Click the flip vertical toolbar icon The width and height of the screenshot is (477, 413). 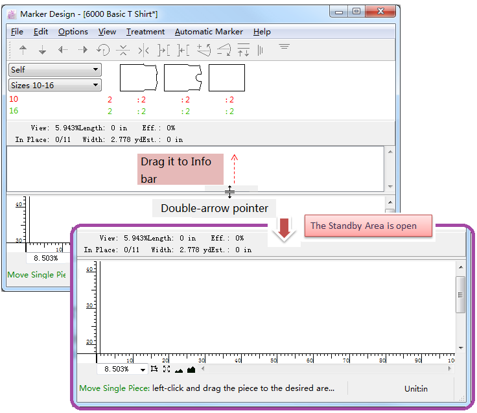122,50
